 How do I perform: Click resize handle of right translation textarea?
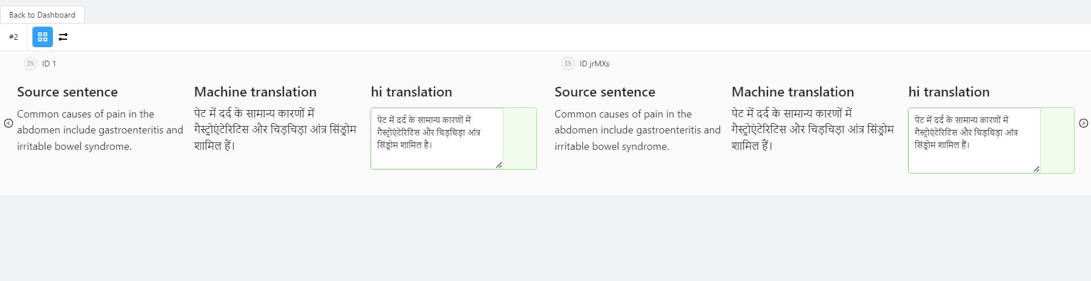pos(1036,169)
